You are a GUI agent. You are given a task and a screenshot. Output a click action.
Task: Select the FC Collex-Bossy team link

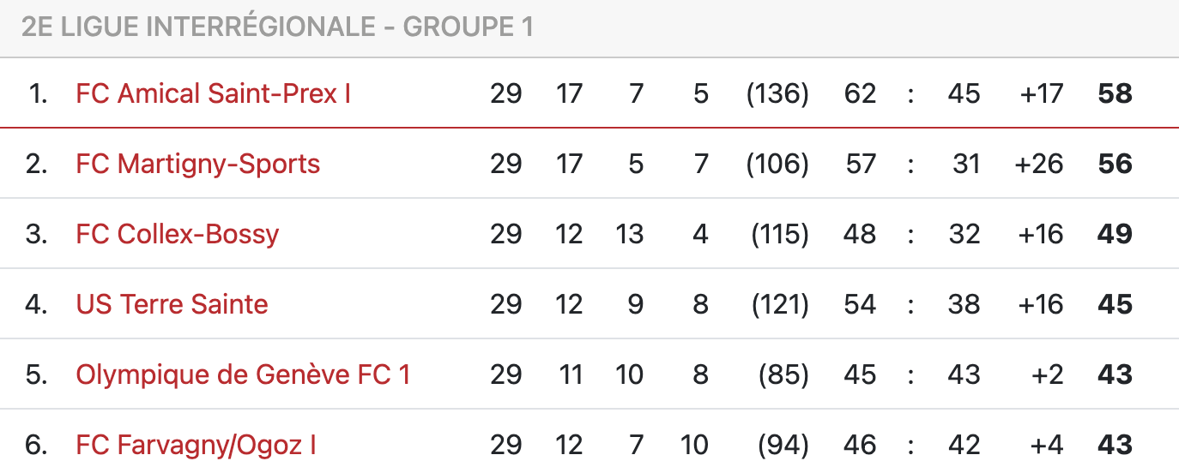177,234
